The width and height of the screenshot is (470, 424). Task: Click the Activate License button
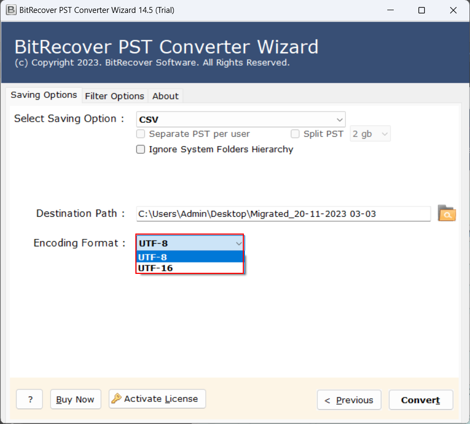pos(157,399)
